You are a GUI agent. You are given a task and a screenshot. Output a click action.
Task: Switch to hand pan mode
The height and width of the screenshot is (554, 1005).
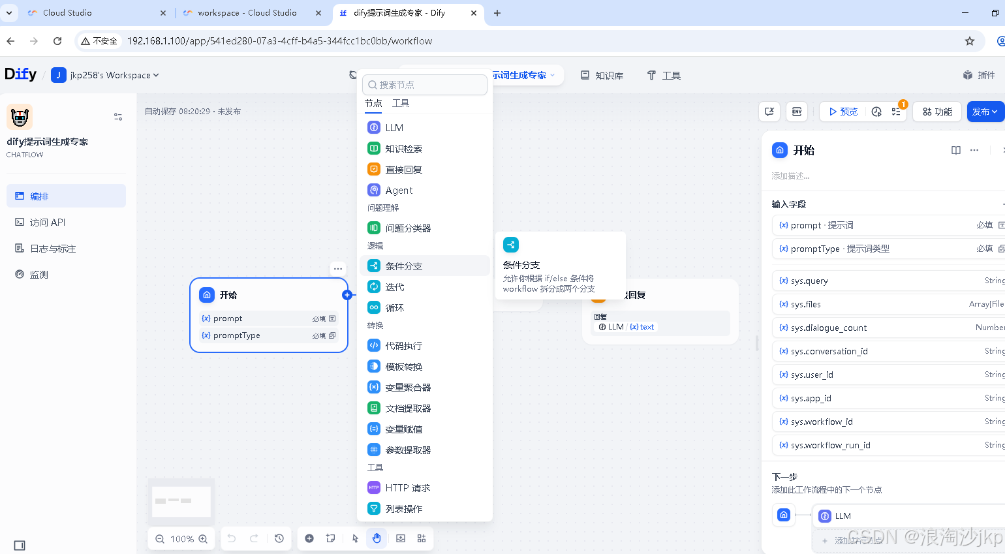pyautogui.click(x=377, y=538)
